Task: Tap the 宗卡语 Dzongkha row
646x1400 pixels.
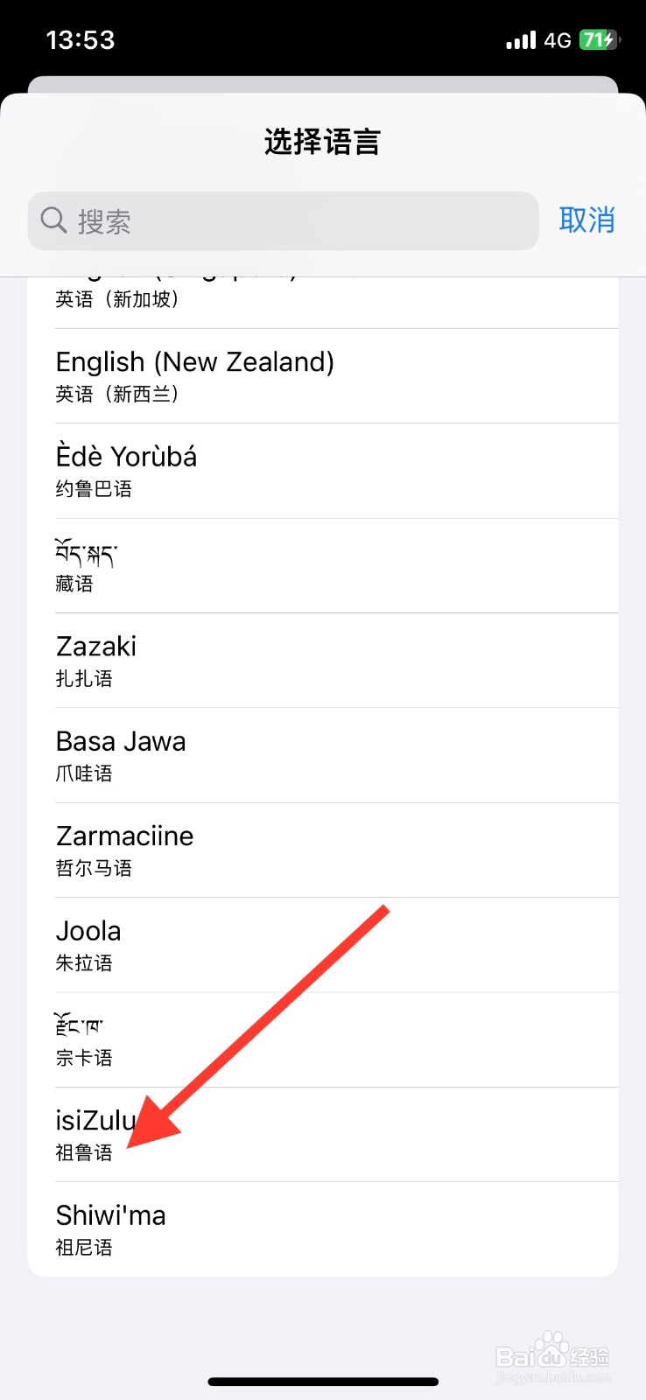Action: click(x=322, y=1039)
